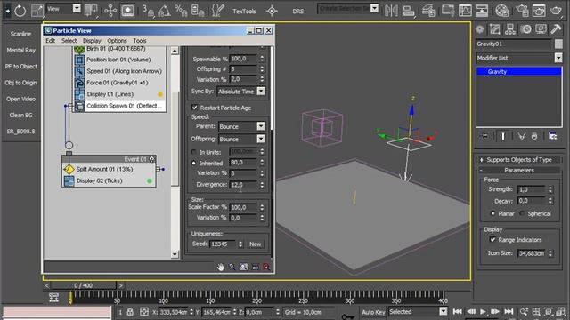570x320 pixels.
Task: Toggle the 3D Snaps icon
Action: [148, 11]
